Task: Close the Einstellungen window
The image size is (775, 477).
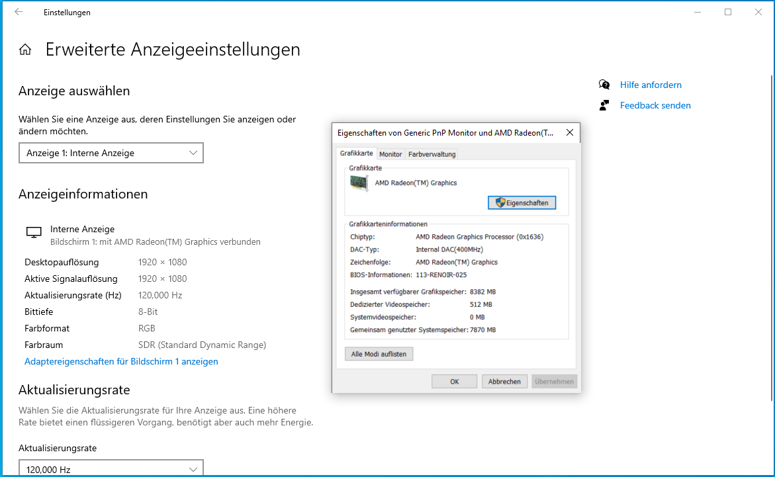Action: pos(758,12)
